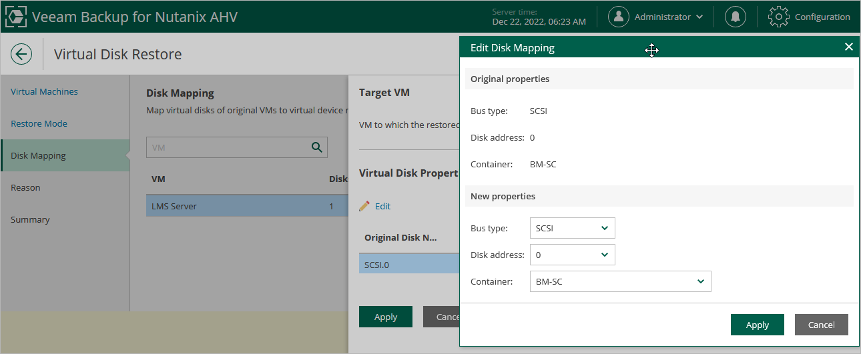The image size is (861, 354).
Task: Select the Summary step
Action: [30, 219]
